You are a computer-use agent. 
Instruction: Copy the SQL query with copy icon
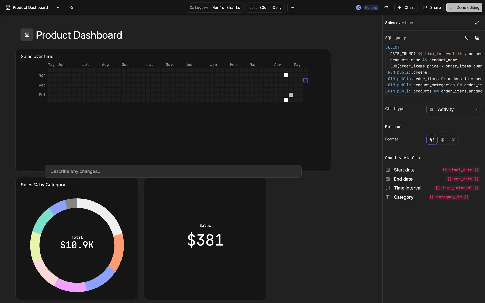(477, 38)
